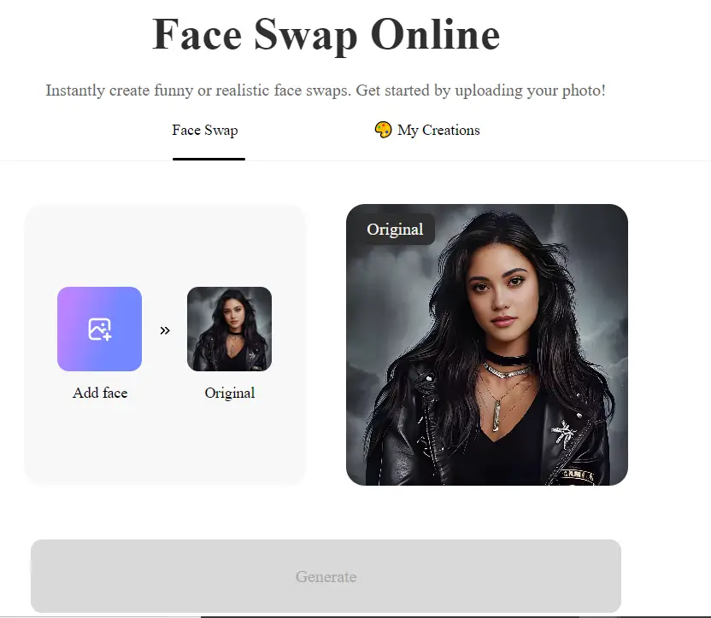Click empty space in the upload panel

pos(165,245)
